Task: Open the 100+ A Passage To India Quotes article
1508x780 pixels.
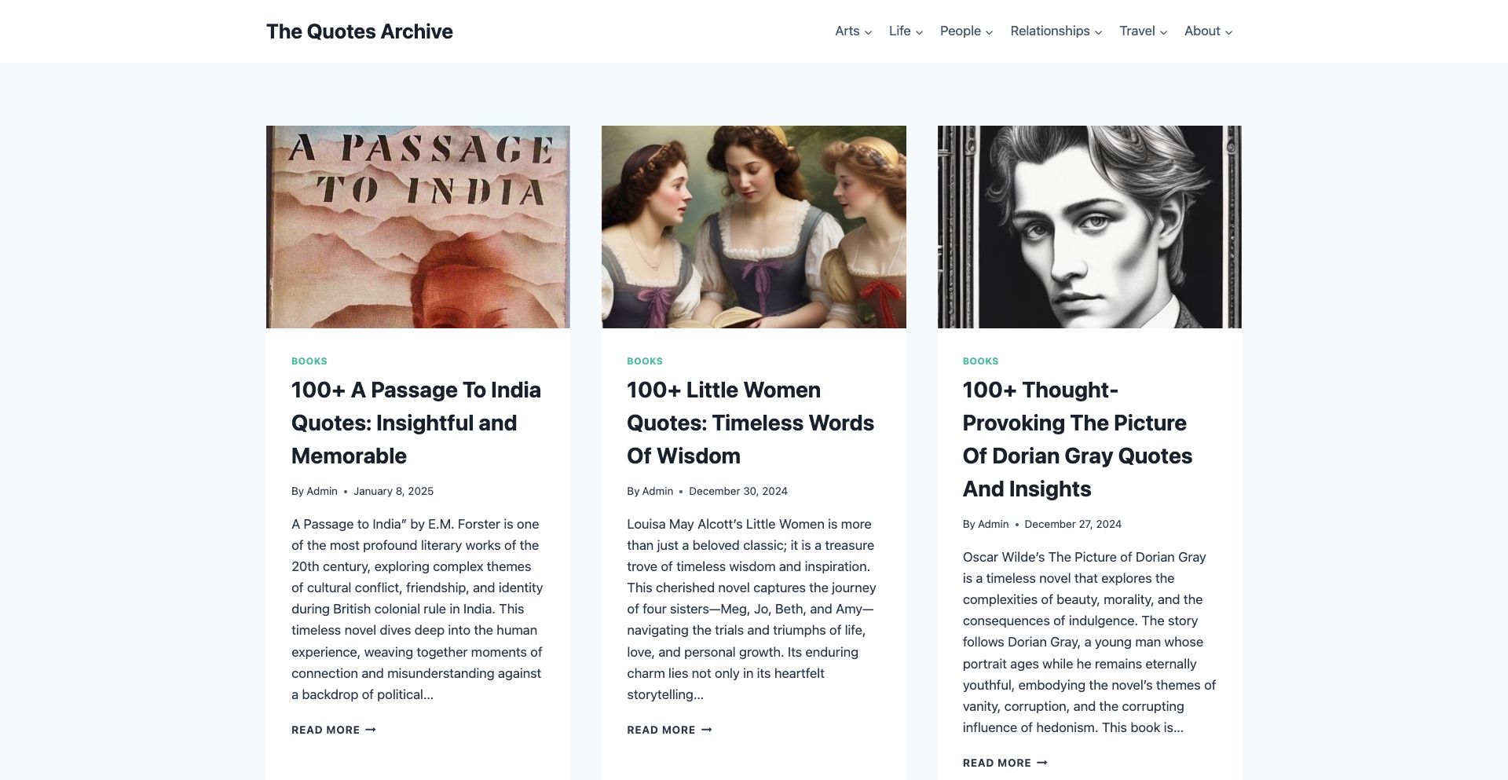Action: coord(416,423)
